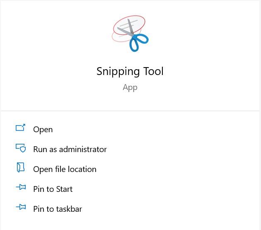Viewport: 261px width, 230px height.
Task: Open the Snipping Tool app
Action: (x=43, y=129)
